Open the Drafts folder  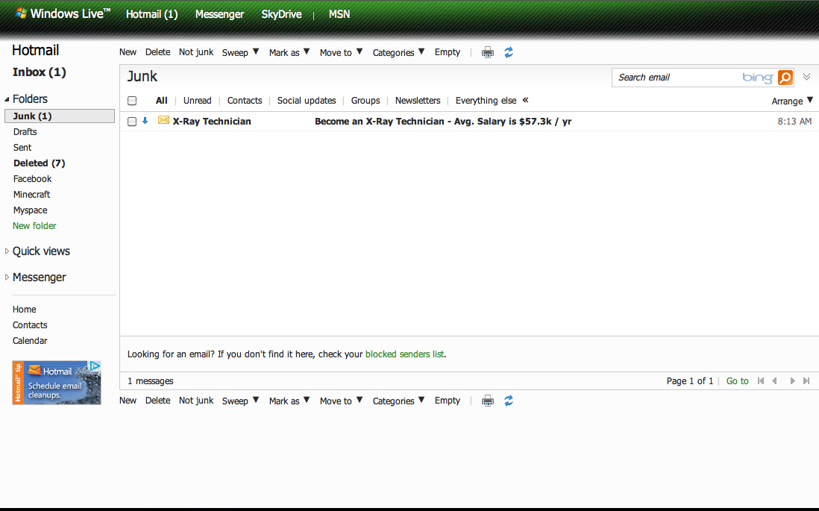25,132
